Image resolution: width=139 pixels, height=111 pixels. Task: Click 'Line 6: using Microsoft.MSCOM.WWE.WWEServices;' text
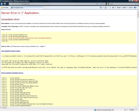tap(20, 86)
